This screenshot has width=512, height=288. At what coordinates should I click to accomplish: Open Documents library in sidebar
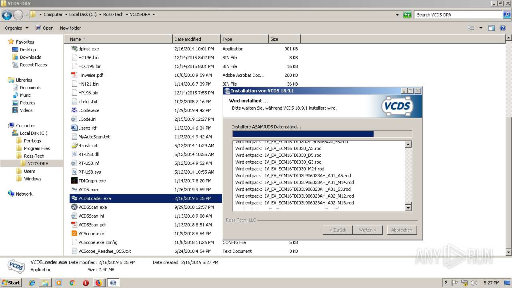click(x=30, y=88)
